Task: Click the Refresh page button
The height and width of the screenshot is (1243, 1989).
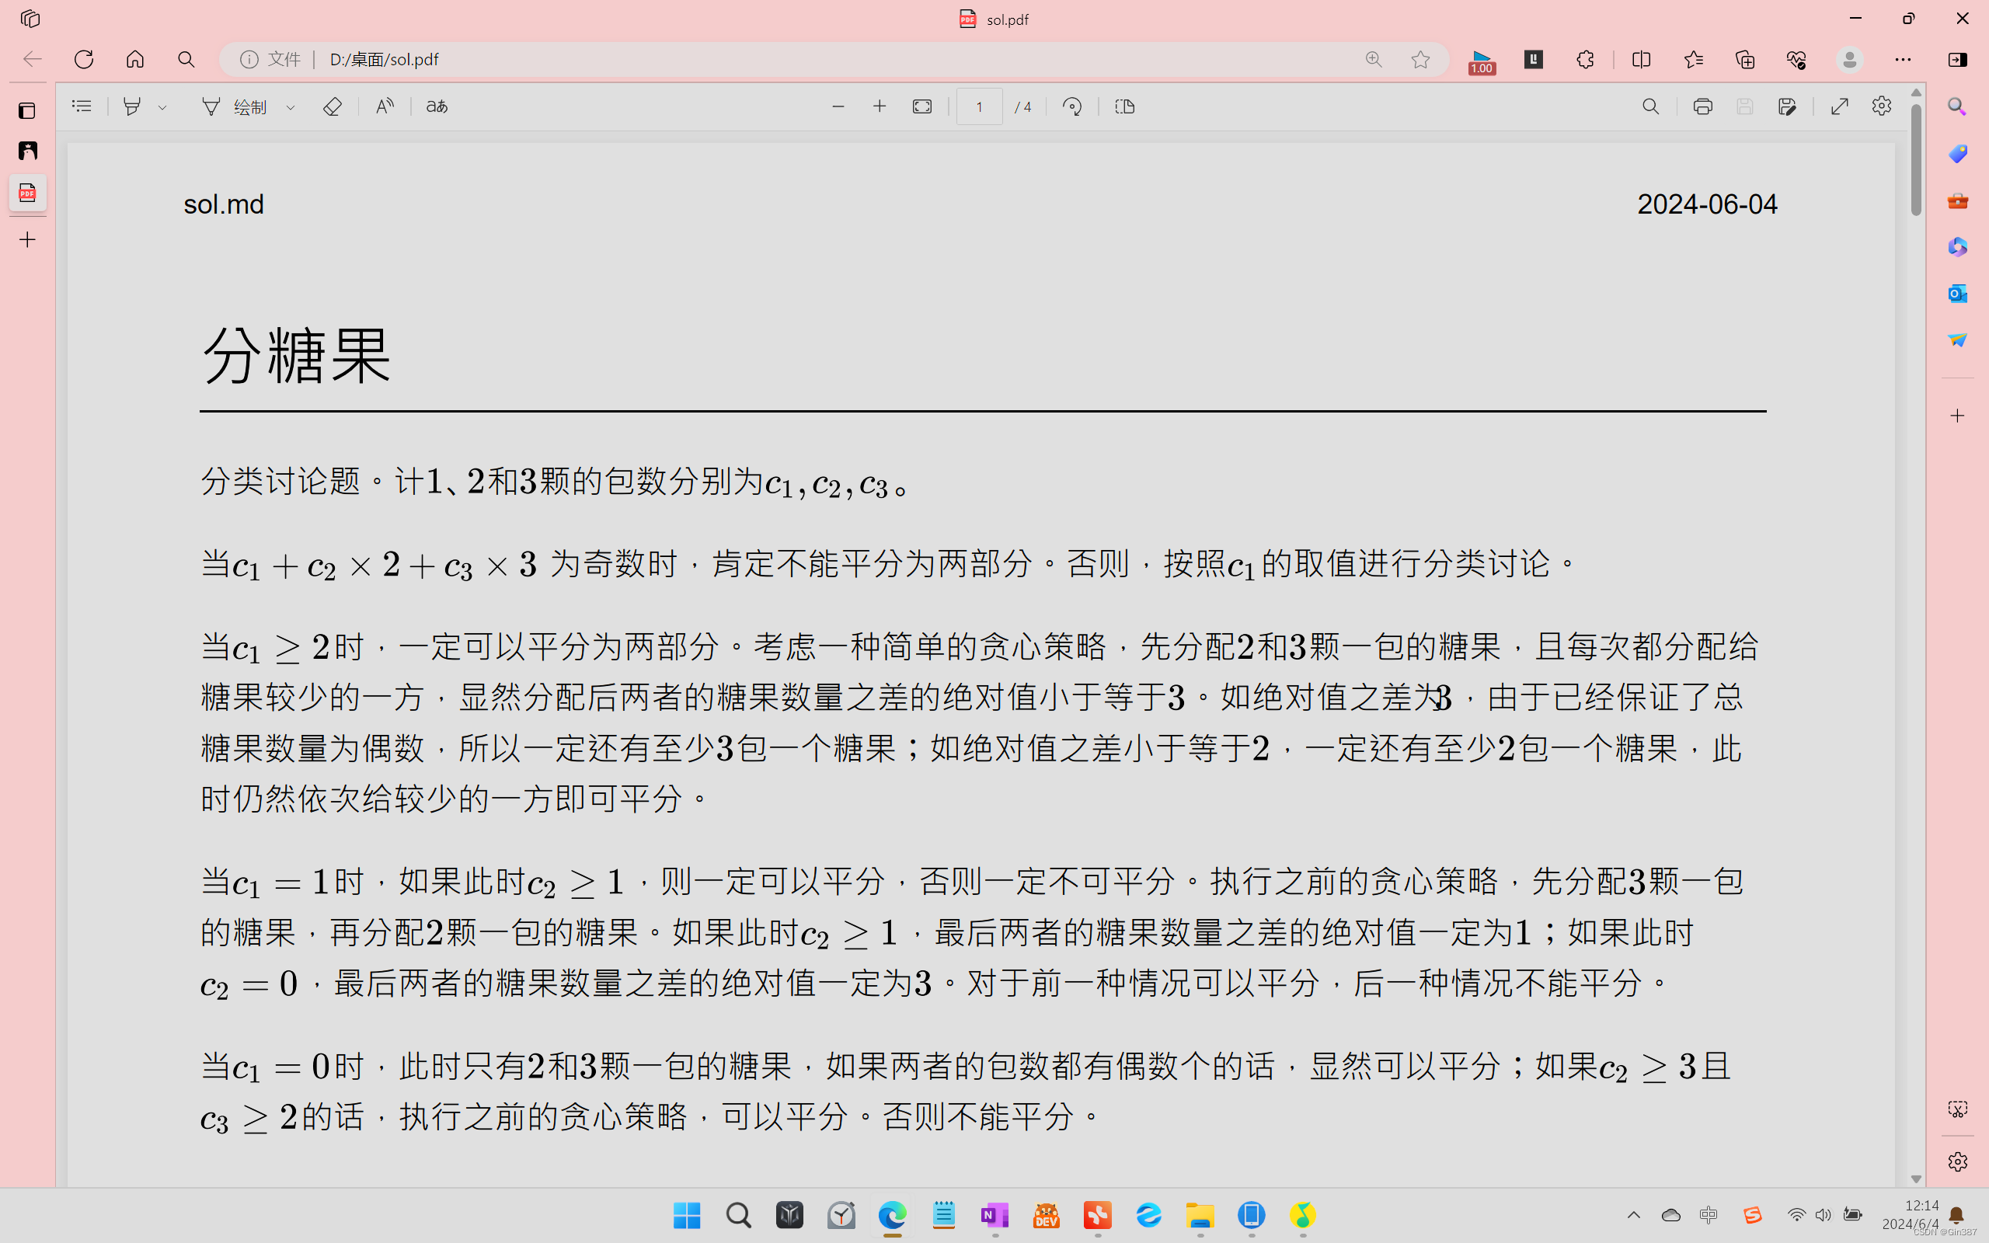Action: click(83, 59)
